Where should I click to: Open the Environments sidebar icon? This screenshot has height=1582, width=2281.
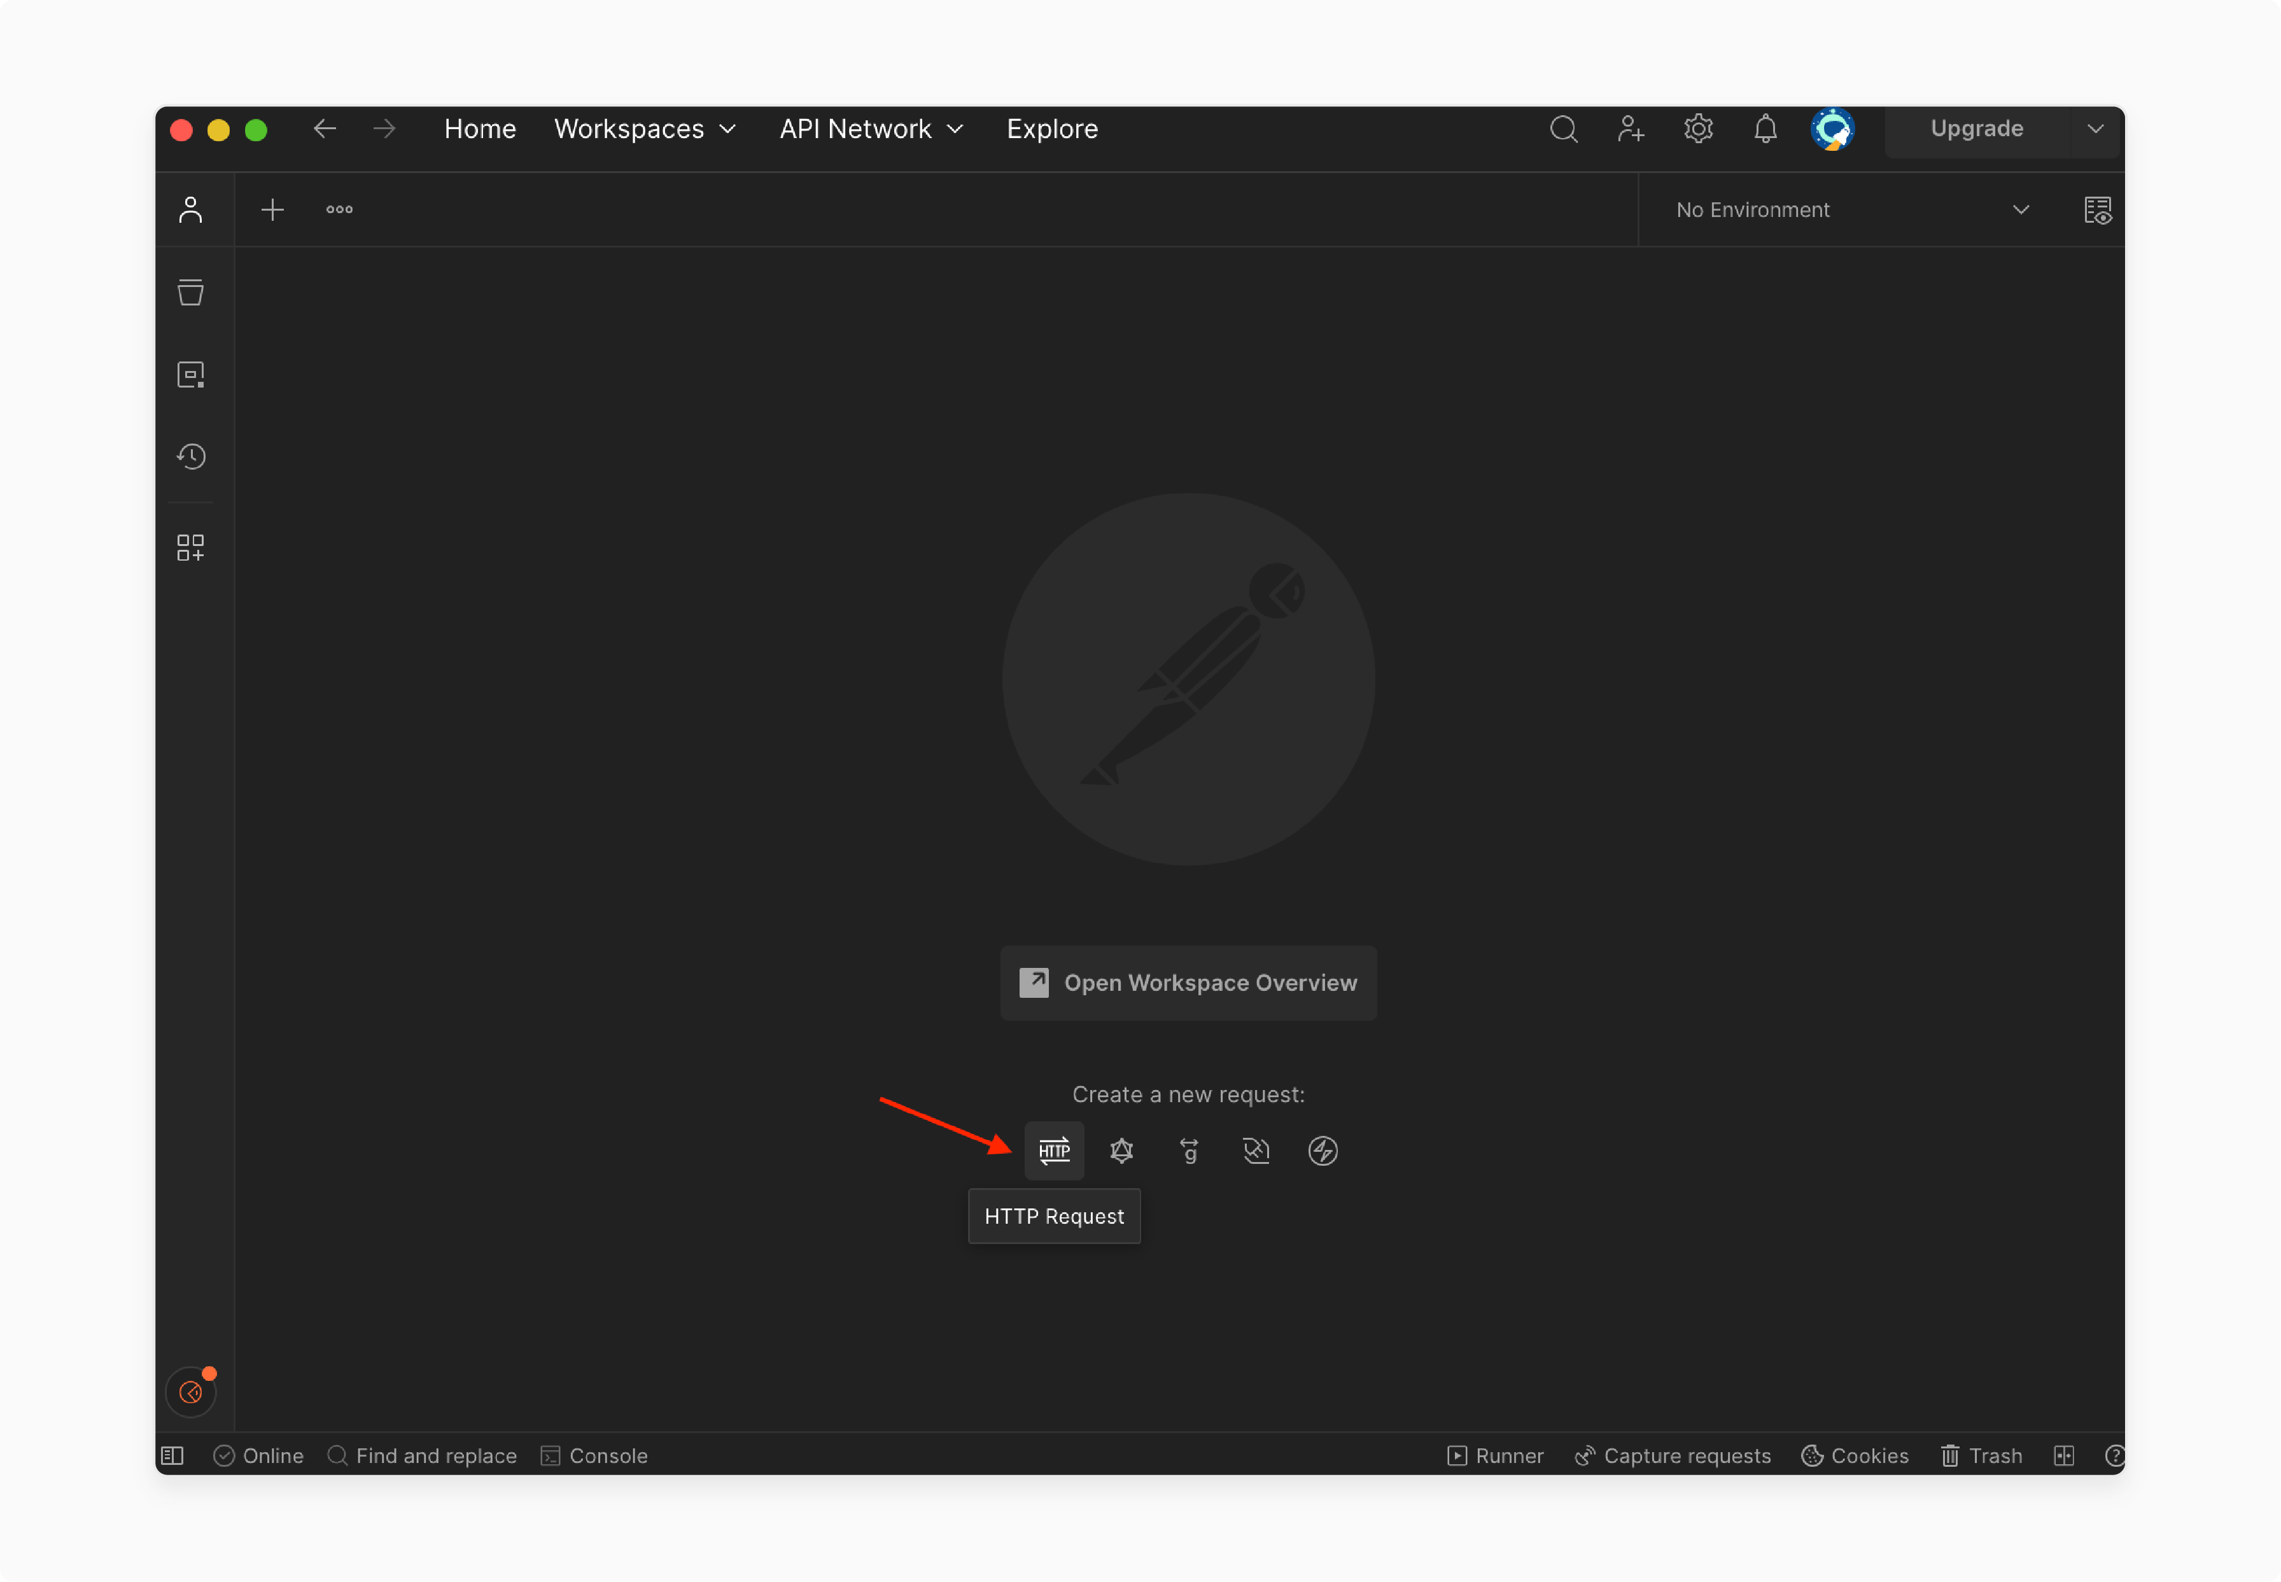[x=190, y=374]
